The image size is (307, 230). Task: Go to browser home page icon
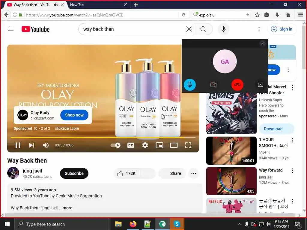click(x=288, y=15)
